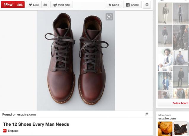Open the fried food thumbnail from esquire.com
This screenshot has height=136, width=189.
[x=165, y=129]
